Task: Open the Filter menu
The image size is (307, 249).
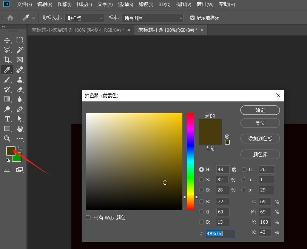Action: 146,4
